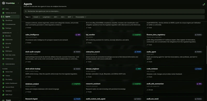Open the droit-audit-complet agent card
Viewport: 207px width, 101px height.
(x=53, y=57)
